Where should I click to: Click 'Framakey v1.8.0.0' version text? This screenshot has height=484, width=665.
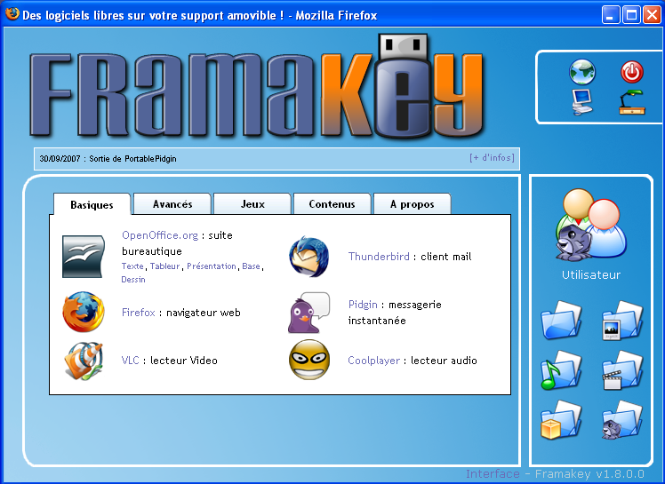589,474
